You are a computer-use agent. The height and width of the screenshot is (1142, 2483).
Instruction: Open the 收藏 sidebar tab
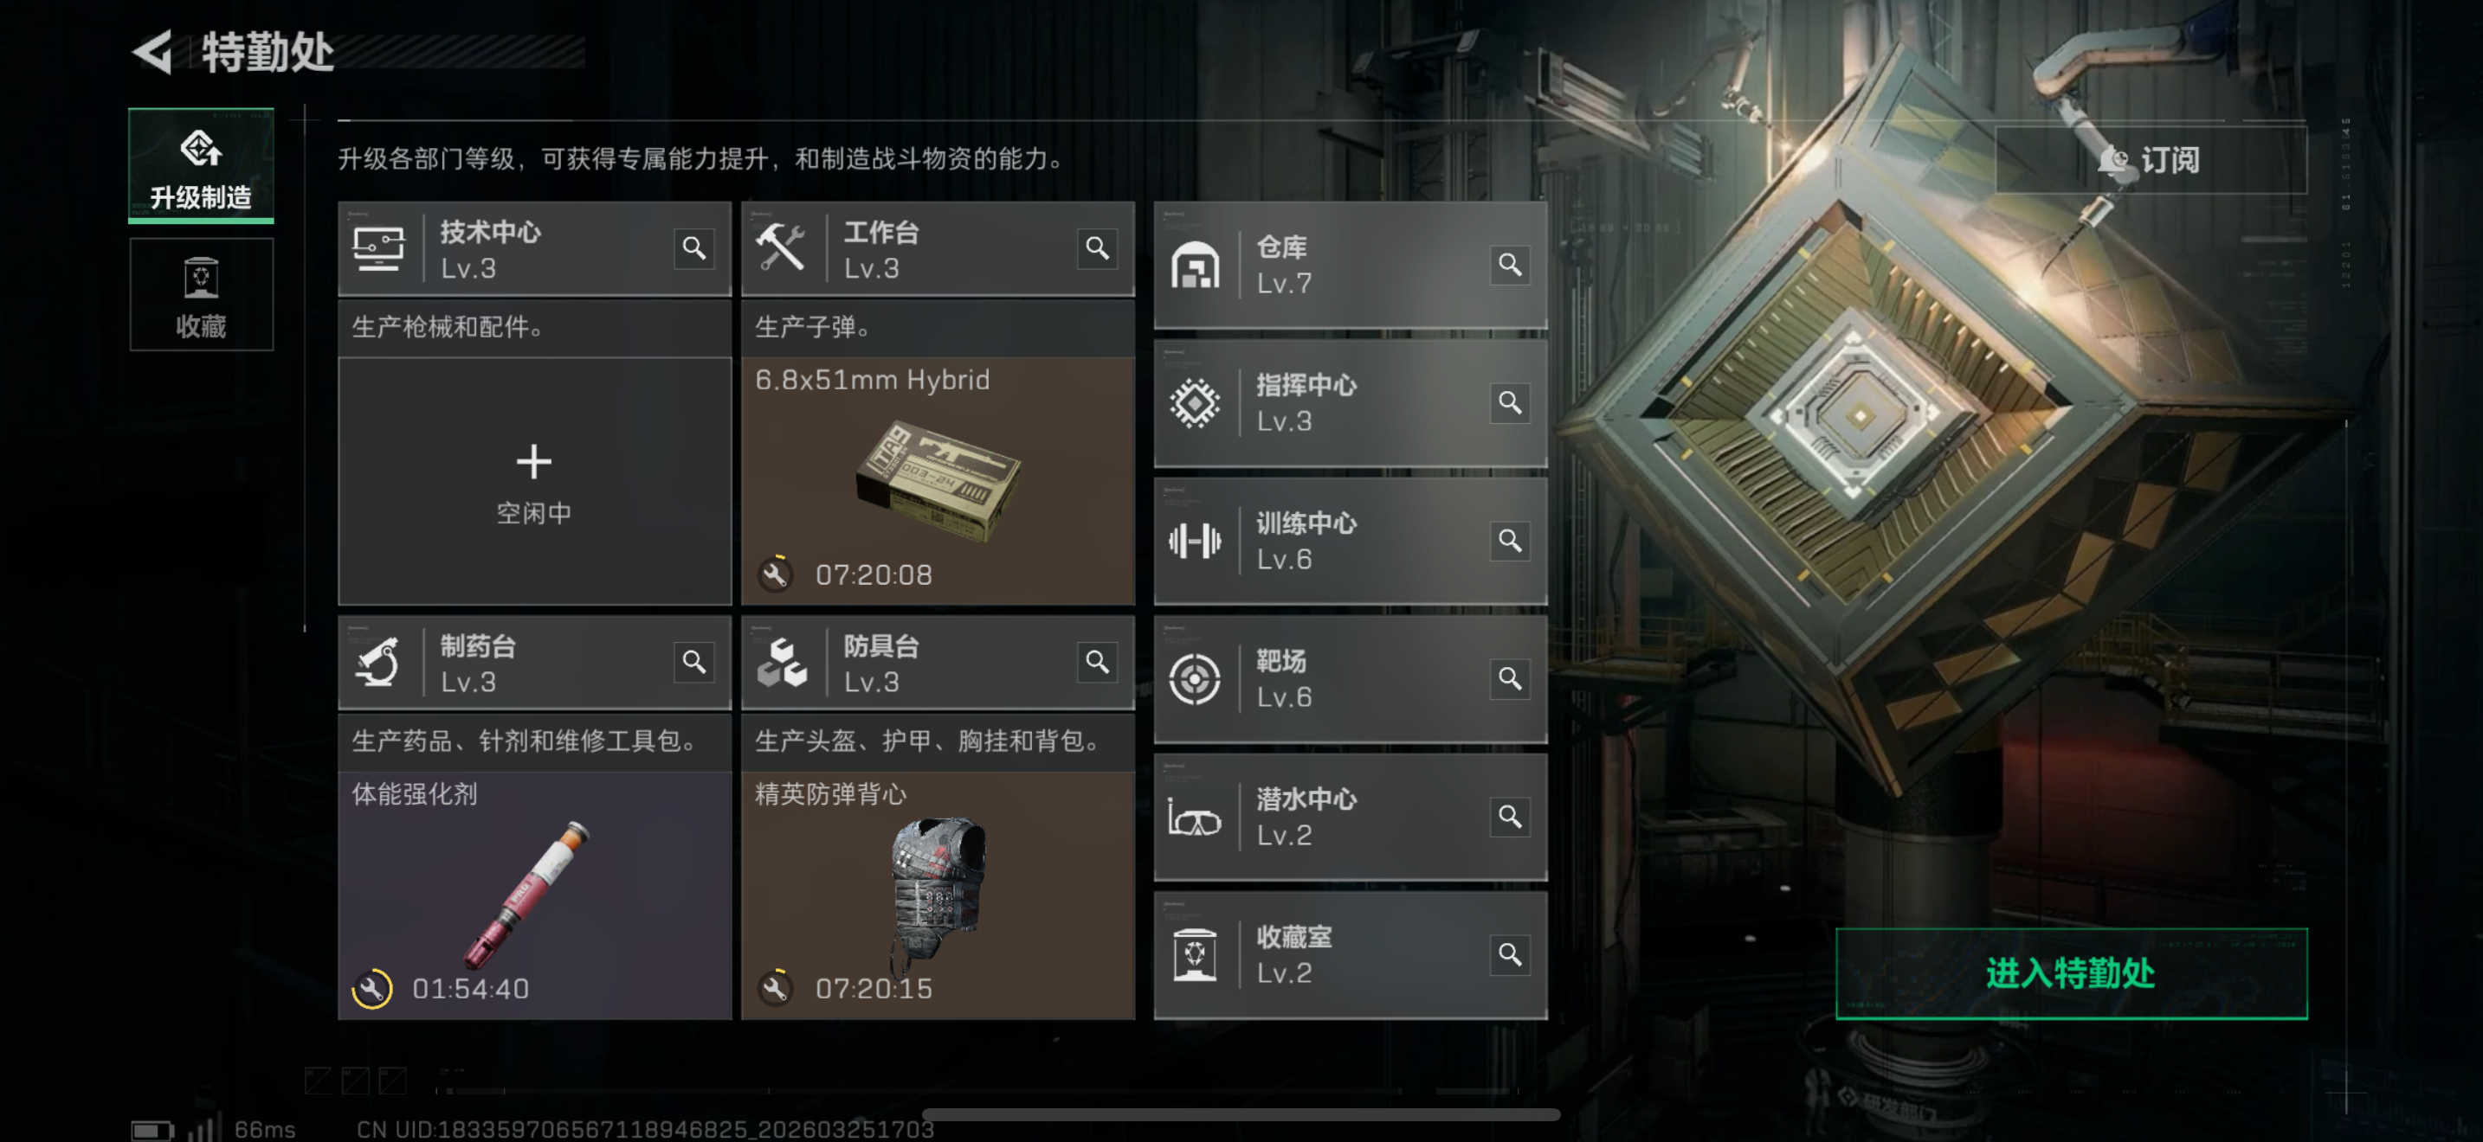pos(202,295)
